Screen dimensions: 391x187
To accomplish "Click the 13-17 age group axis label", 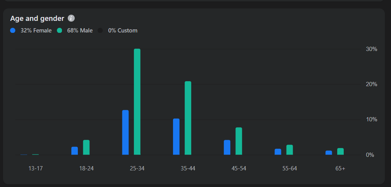I will (x=35, y=168).
